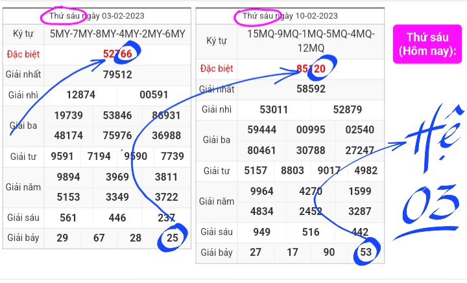The image size is (467, 283).
Task: Click special prize number 85120
Action: 311,67
